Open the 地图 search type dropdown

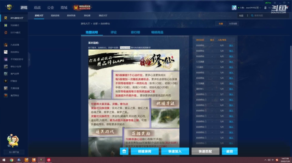tap(244, 16)
